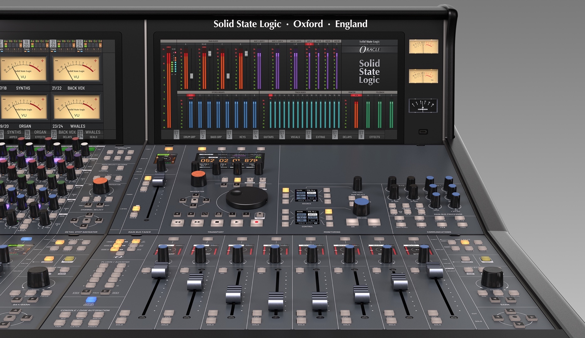Select the DRUM GRP label on the meter screen

click(189, 137)
